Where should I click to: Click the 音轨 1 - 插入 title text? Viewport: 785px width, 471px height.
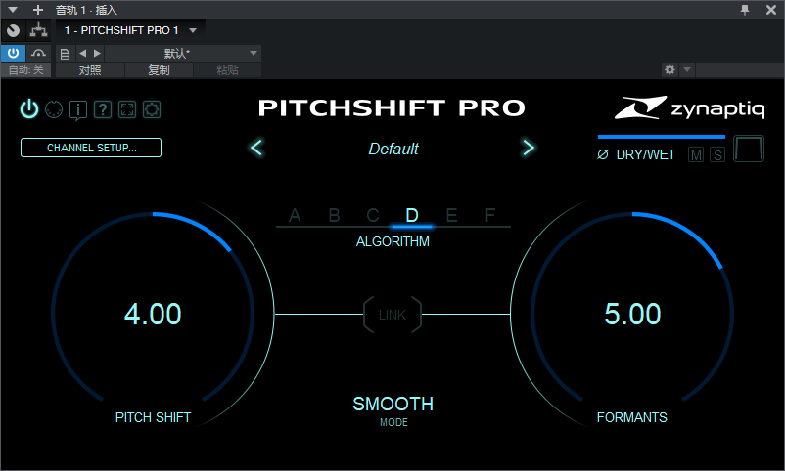[85, 10]
